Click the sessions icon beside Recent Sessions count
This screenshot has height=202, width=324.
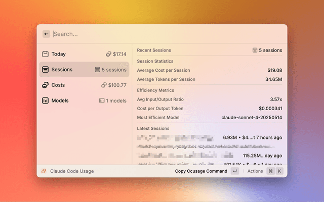(255, 50)
